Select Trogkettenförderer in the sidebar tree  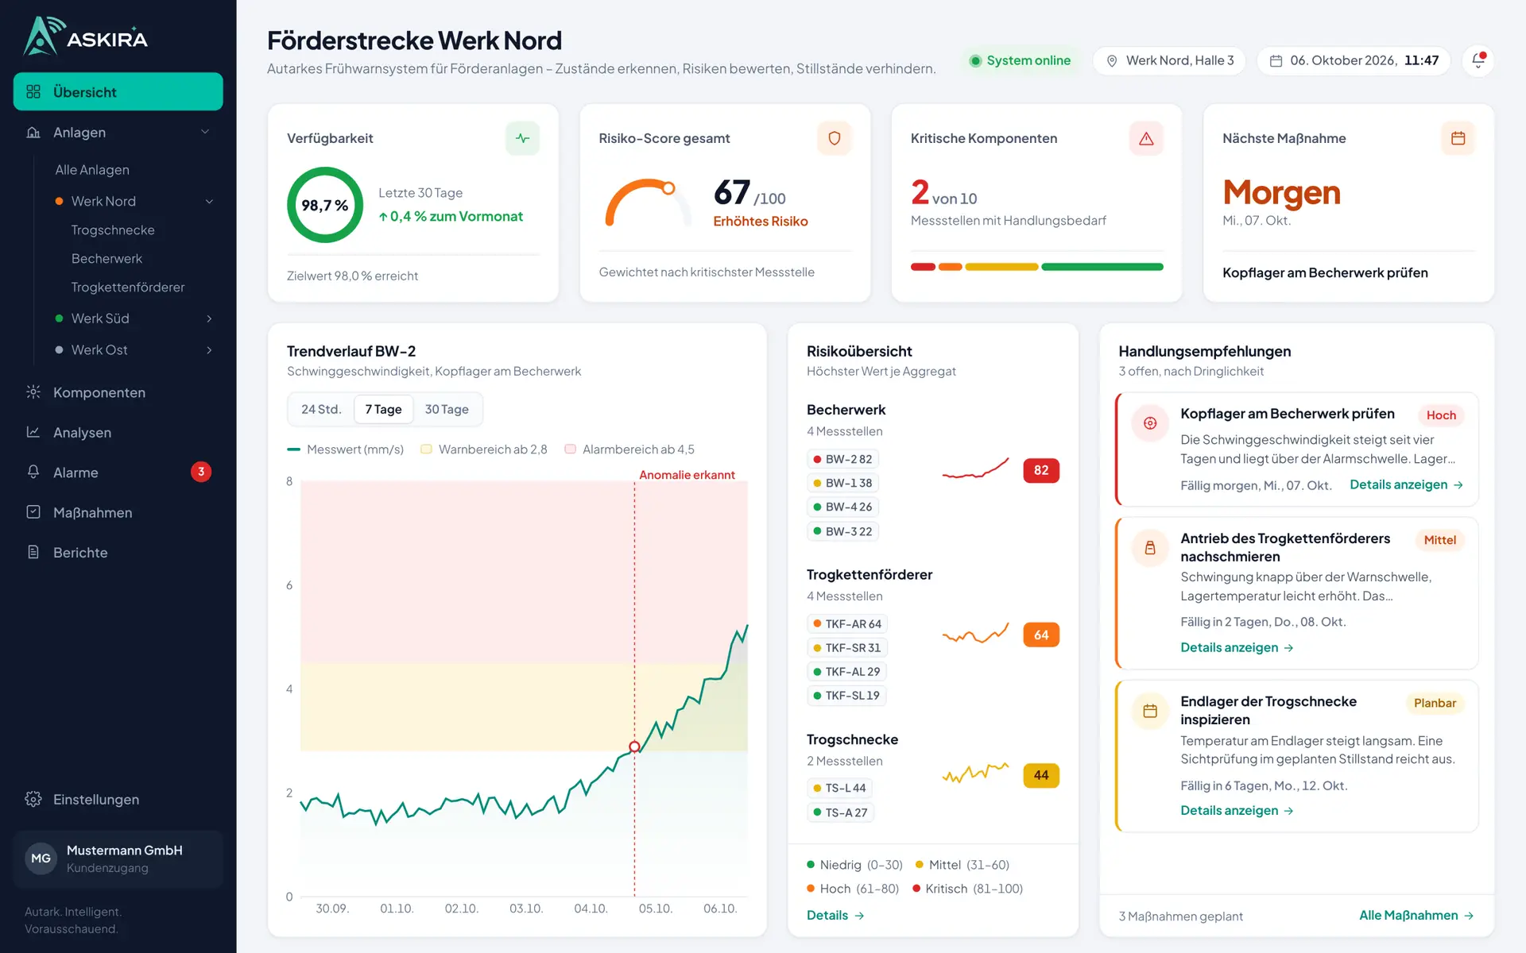(x=128, y=287)
